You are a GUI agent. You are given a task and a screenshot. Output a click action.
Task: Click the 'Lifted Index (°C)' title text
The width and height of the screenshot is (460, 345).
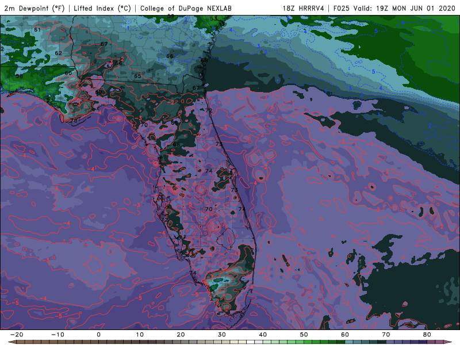click(x=102, y=8)
